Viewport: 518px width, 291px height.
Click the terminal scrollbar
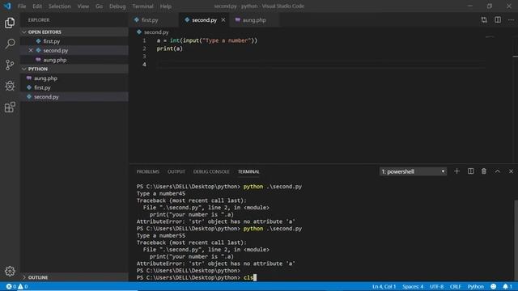click(516, 239)
